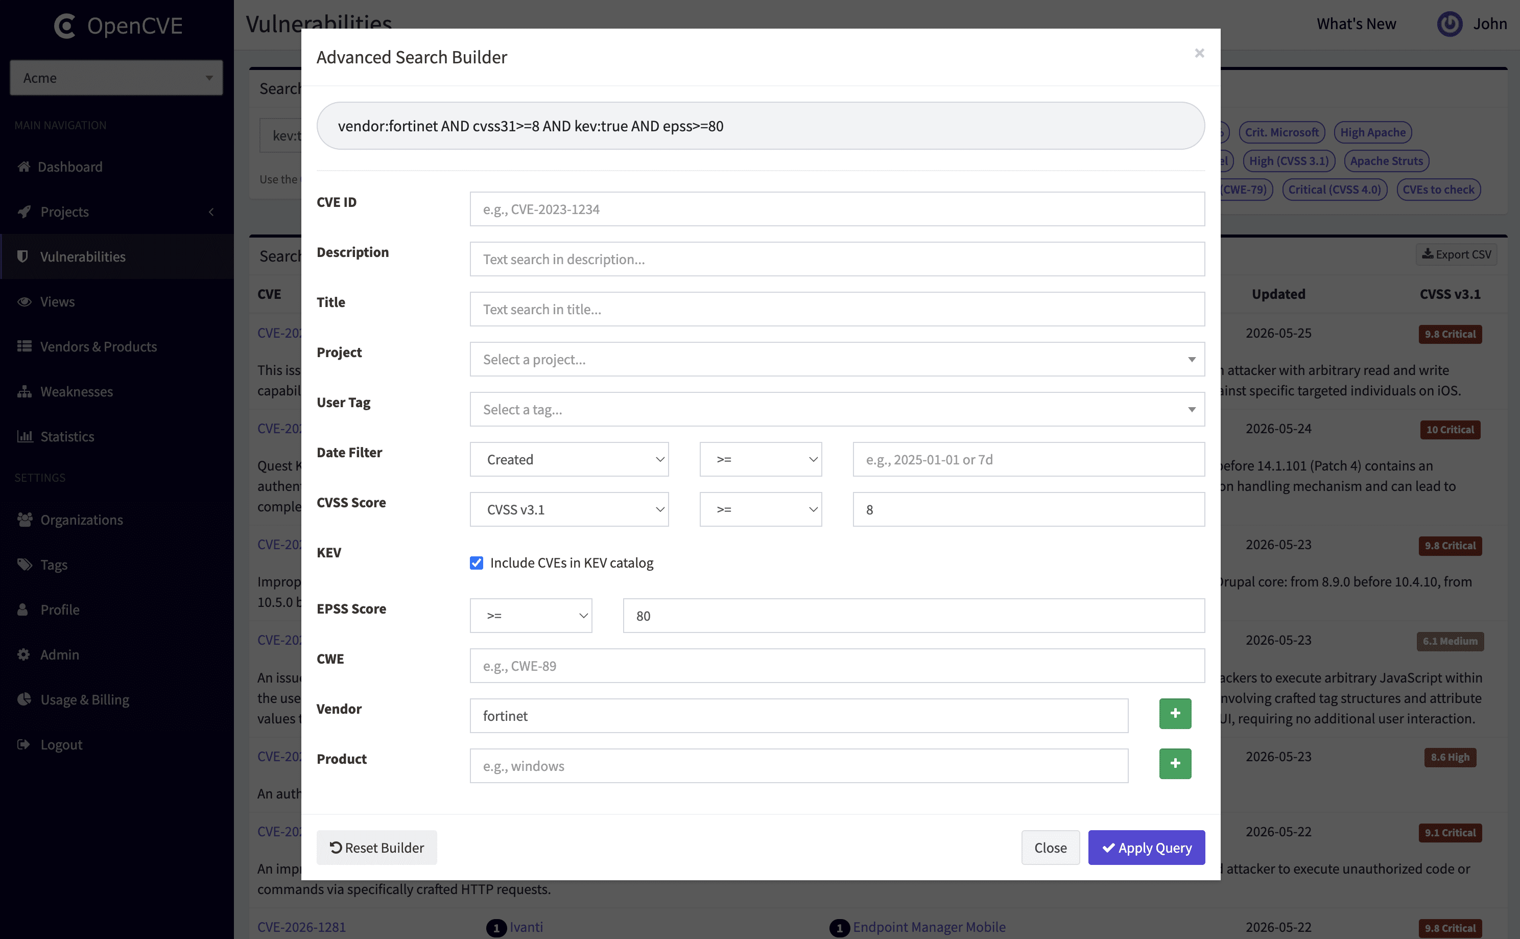This screenshot has height=939, width=1520.
Task: Click the Profile user icon
Action: 23,609
